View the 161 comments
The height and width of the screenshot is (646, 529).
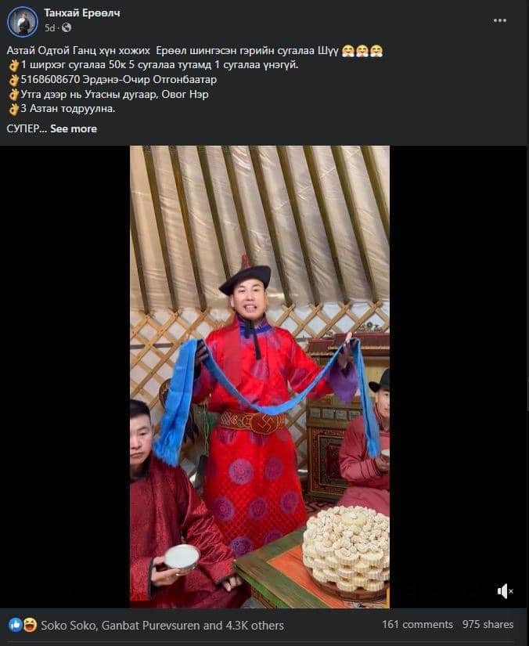417,625
